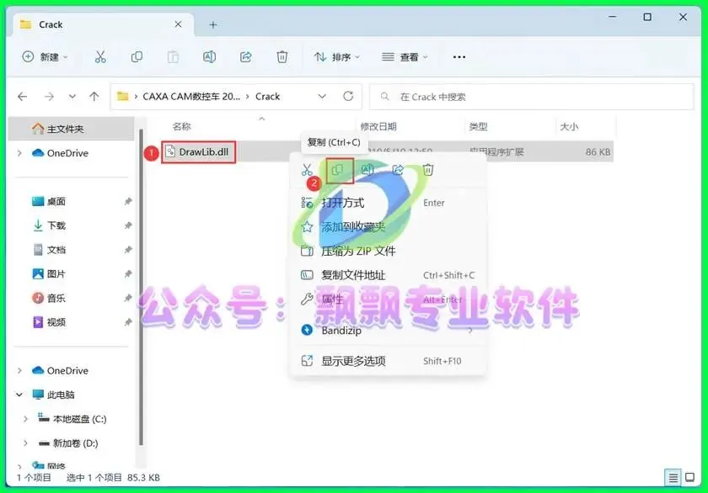Open the Bandizip submenu
This screenshot has width=708, height=493.
[x=389, y=331]
